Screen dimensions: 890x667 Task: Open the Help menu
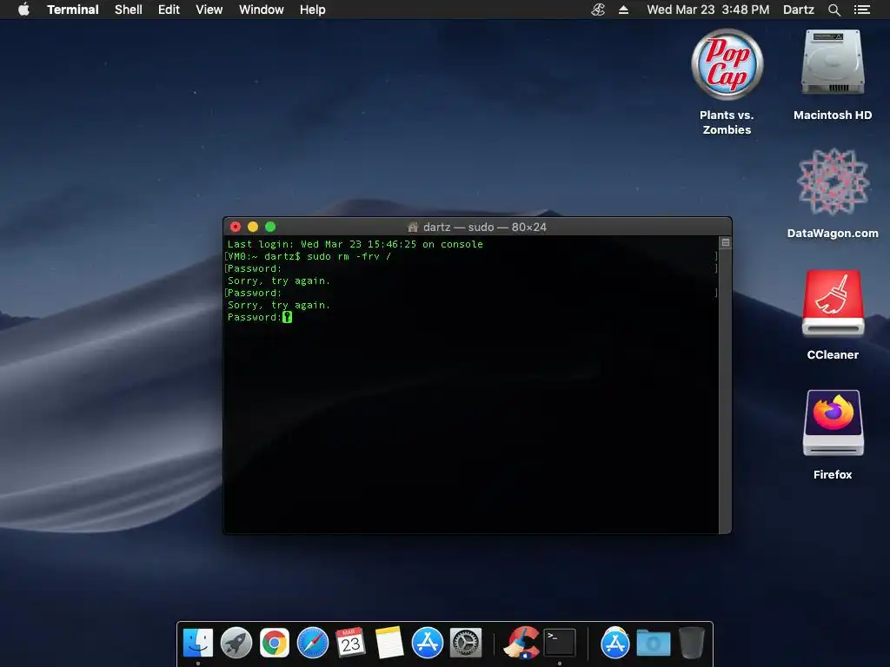312,10
